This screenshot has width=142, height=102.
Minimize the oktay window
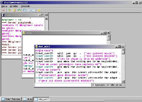[102, 33]
